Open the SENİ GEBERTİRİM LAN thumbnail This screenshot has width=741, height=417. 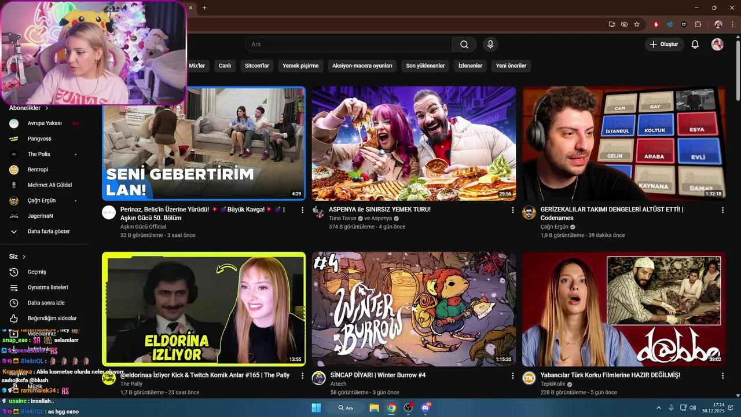tap(204, 144)
